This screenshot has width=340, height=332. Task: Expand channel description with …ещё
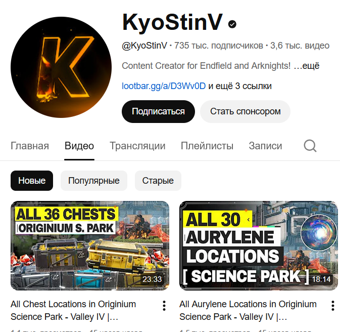307,66
